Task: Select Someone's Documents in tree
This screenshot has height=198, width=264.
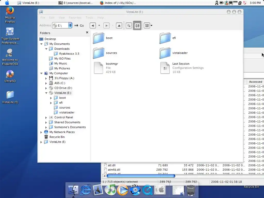Action: click(x=70, y=127)
